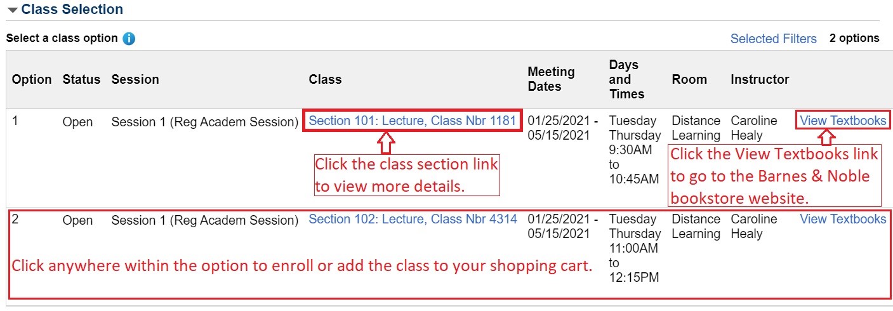View Textbooks for Section 102
This screenshot has height=311, width=893.
842,220
